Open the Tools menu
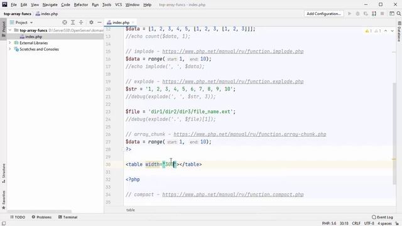Image resolution: width=402 pixels, height=226 pixels. (107, 4)
